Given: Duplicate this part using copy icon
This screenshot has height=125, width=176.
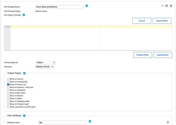Looking at the screenshot, I should click(167, 6).
